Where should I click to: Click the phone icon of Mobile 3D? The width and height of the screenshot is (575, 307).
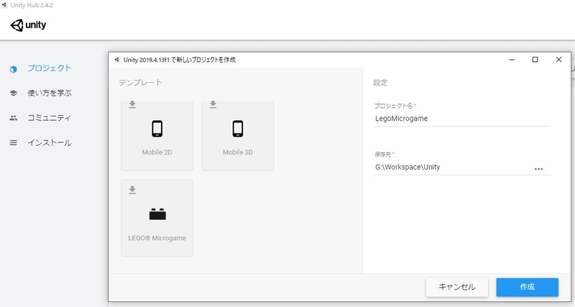(238, 129)
